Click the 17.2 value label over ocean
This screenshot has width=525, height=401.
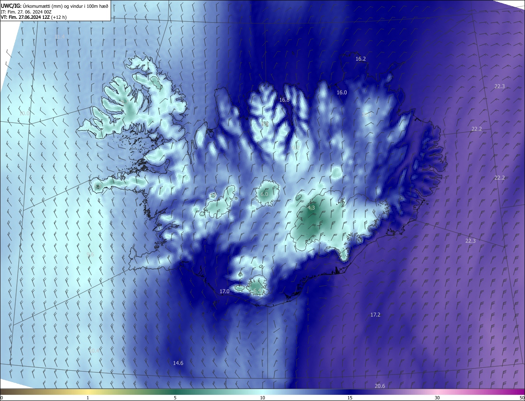(375, 315)
